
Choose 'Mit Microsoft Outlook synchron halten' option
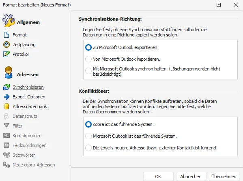(x=88, y=71)
